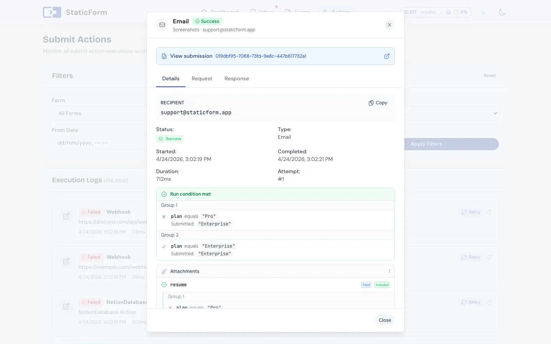Viewport: 551px width, 344px height.
Task: Click the Execution Logs heading
Action: point(77,180)
